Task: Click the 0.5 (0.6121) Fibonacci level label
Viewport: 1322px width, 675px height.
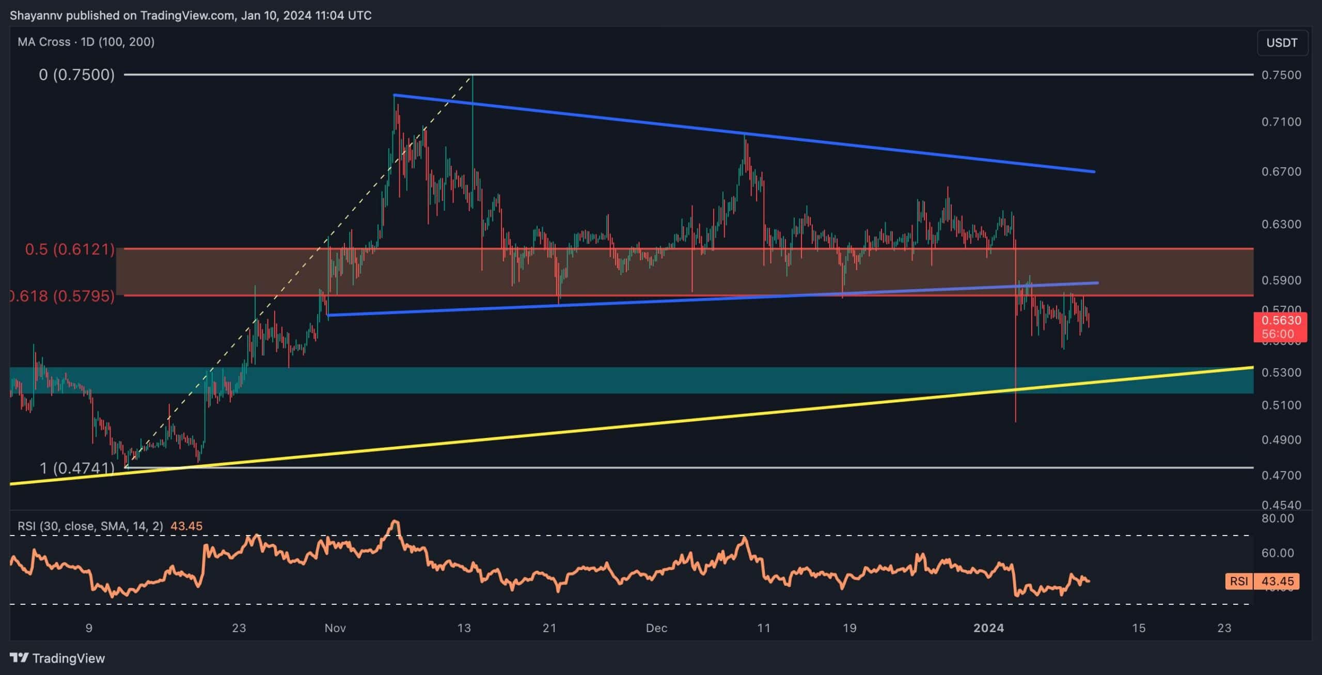Action: [70, 249]
